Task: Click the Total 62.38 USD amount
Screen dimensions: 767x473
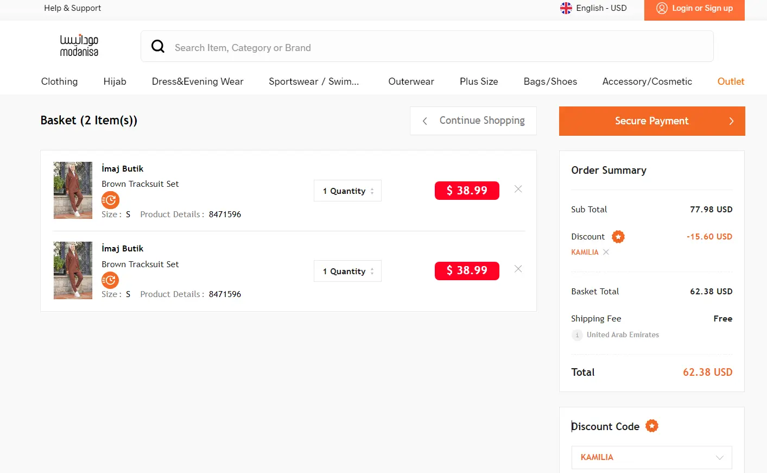Action: pos(708,373)
